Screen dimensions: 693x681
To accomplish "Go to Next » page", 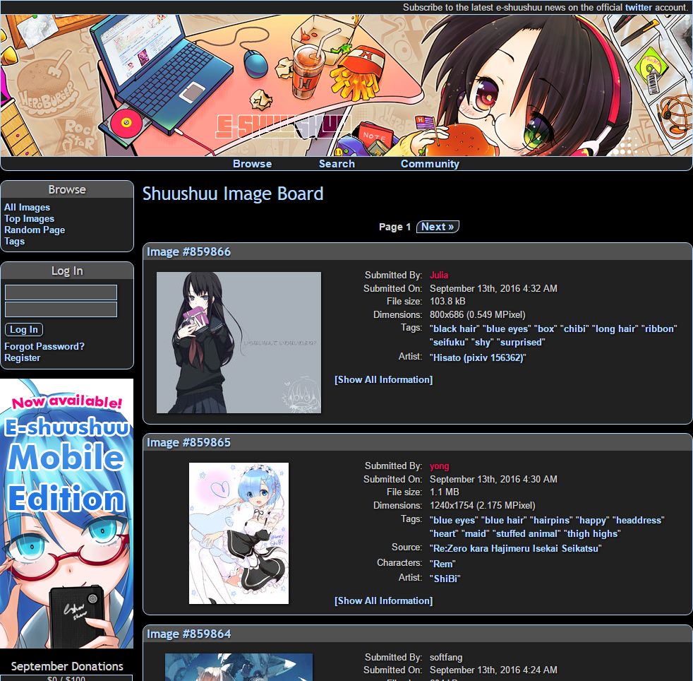I will point(438,227).
